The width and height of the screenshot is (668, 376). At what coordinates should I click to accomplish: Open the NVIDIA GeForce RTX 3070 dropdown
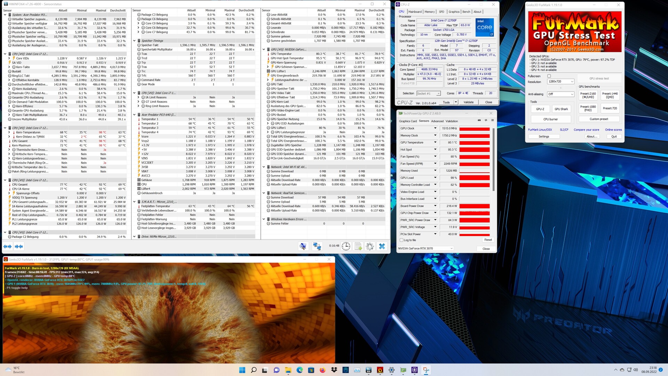pos(426,249)
